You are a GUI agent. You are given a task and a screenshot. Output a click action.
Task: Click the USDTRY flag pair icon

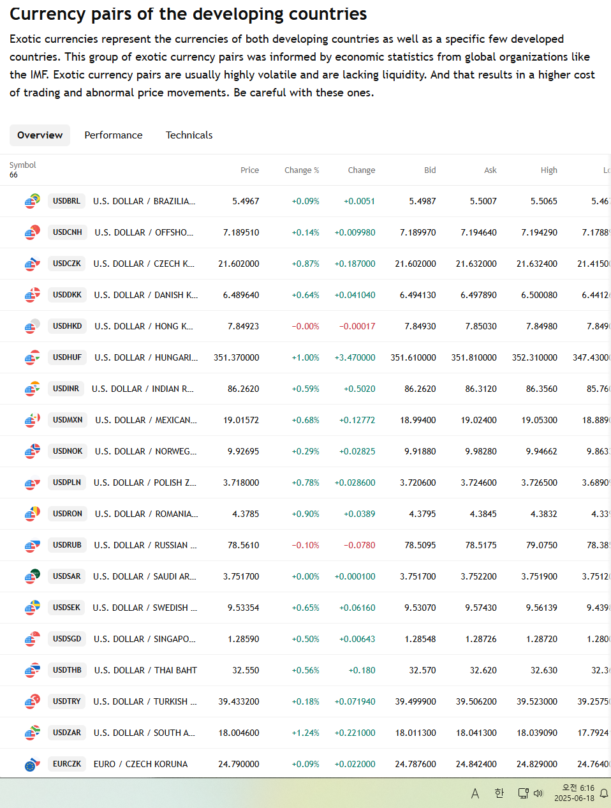(33, 701)
